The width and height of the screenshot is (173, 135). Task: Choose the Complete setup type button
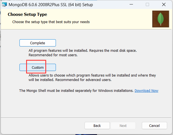point(38,43)
